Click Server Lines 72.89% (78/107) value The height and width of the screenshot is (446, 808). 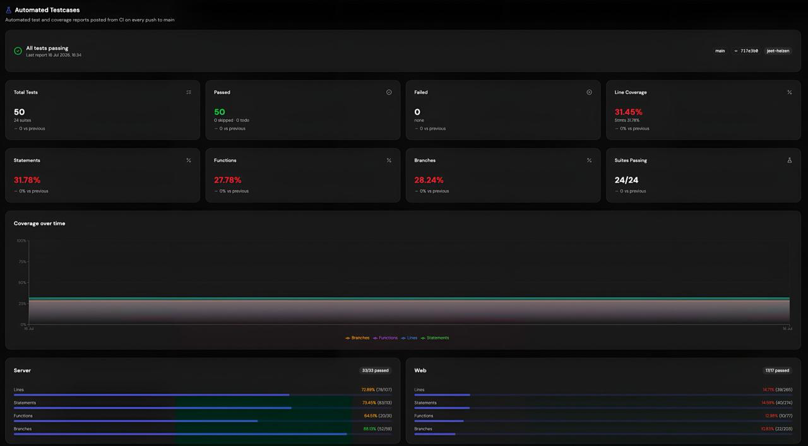click(x=376, y=390)
